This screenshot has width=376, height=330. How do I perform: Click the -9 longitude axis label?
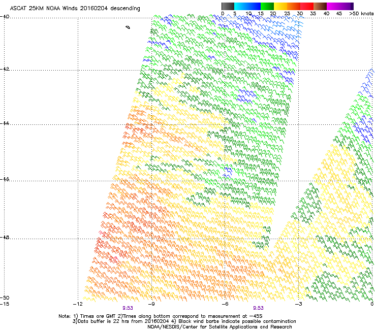pyautogui.click(x=151, y=304)
